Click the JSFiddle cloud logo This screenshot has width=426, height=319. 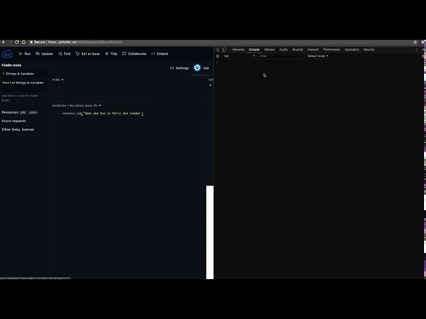(x=7, y=54)
